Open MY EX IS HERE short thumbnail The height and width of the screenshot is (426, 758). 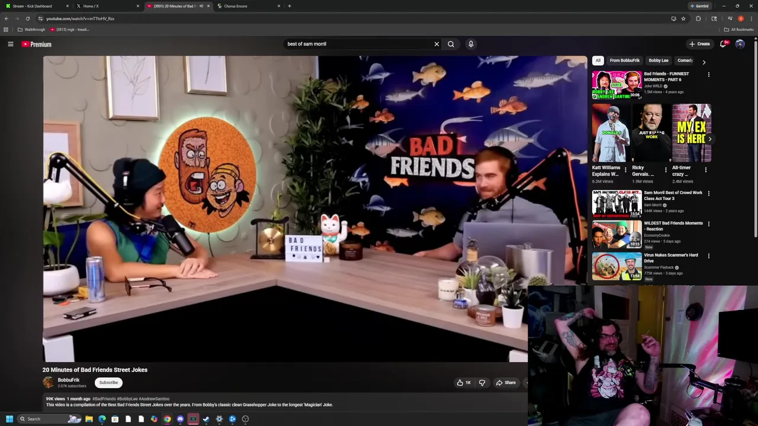(692, 134)
